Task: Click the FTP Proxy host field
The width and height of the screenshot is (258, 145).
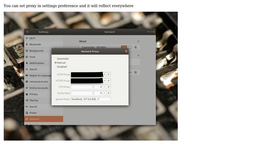Action: point(82,87)
